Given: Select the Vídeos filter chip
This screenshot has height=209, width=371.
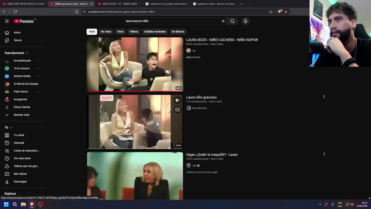Looking at the screenshot, I should click(134, 32).
